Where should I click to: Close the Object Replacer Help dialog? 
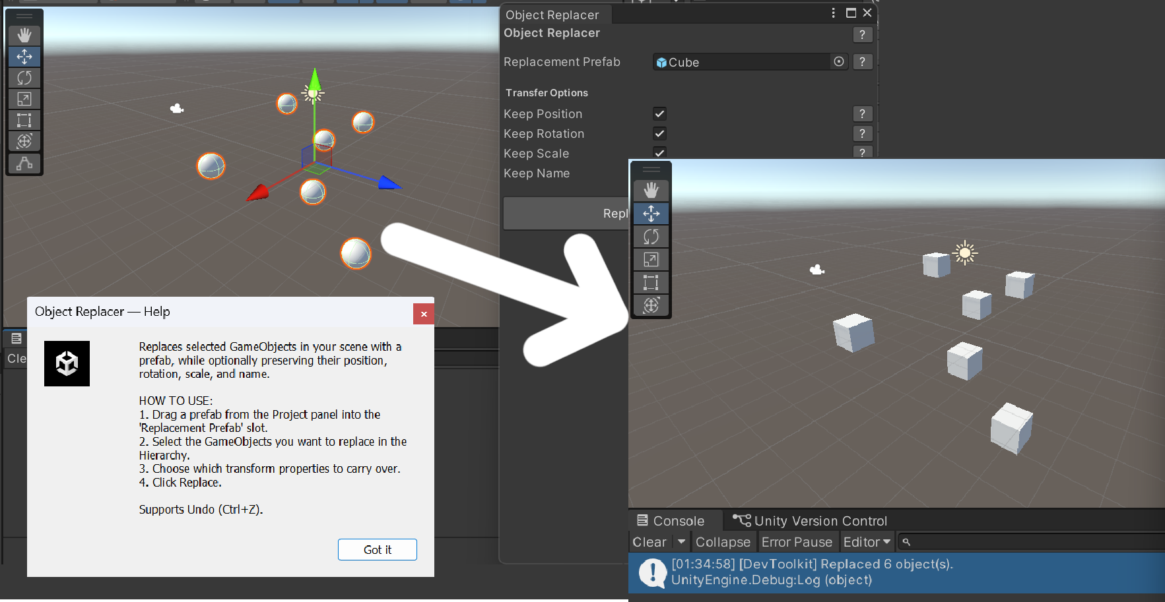click(424, 314)
